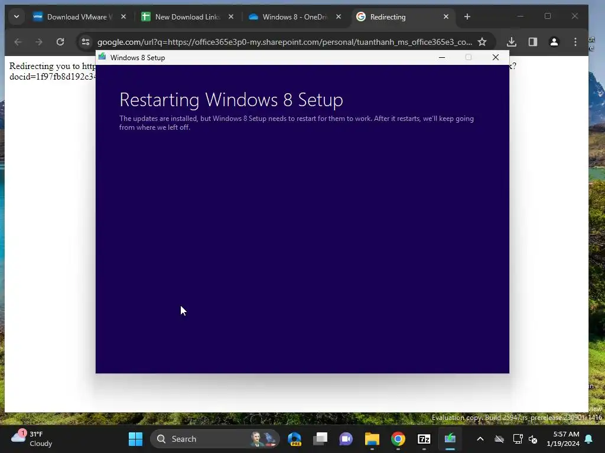Close the Chrome window
The width and height of the screenshot is (605, 453).
pos(574,16)
